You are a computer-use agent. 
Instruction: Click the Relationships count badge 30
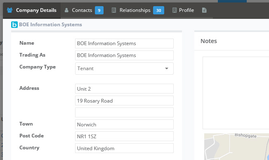pyautogui.click(x=158, y=10)
